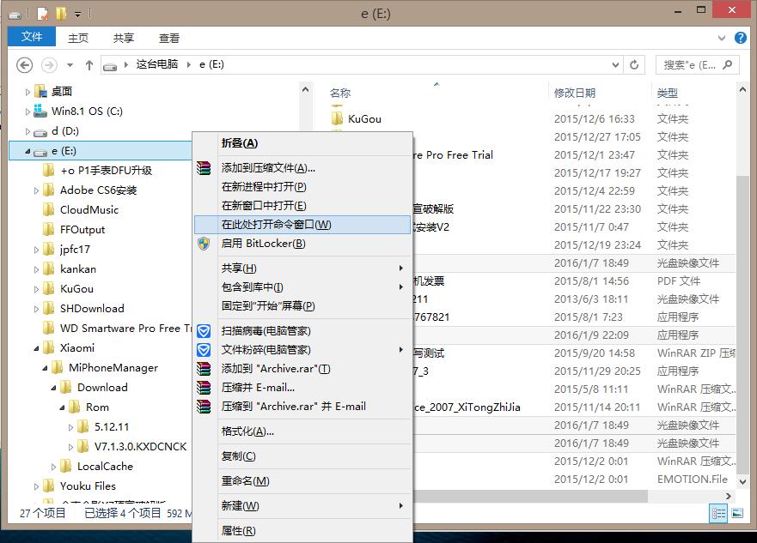The height and width of the screenshot is (543, 757).
Task: Click the 搜索 e(E:) search box
Action: (x=696, y=63)
